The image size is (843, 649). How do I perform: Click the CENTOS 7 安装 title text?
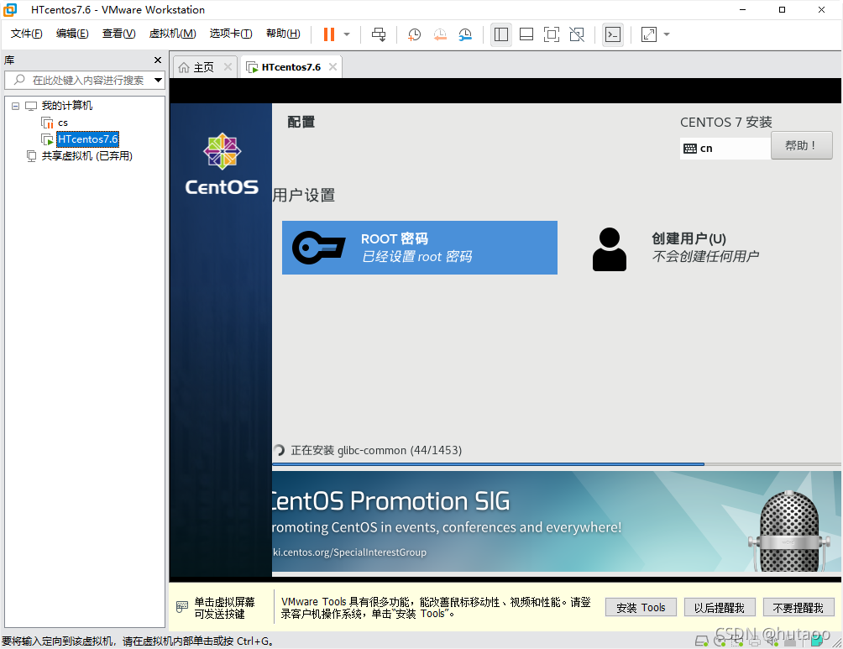point(725,123)
